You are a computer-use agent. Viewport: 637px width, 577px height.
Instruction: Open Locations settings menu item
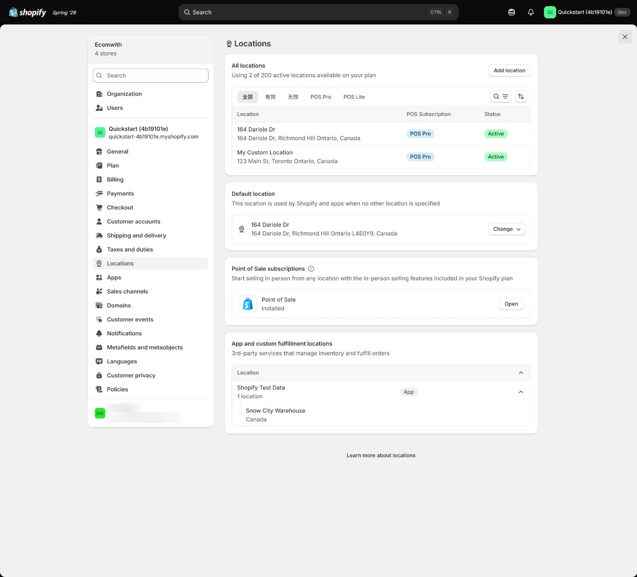151,264
